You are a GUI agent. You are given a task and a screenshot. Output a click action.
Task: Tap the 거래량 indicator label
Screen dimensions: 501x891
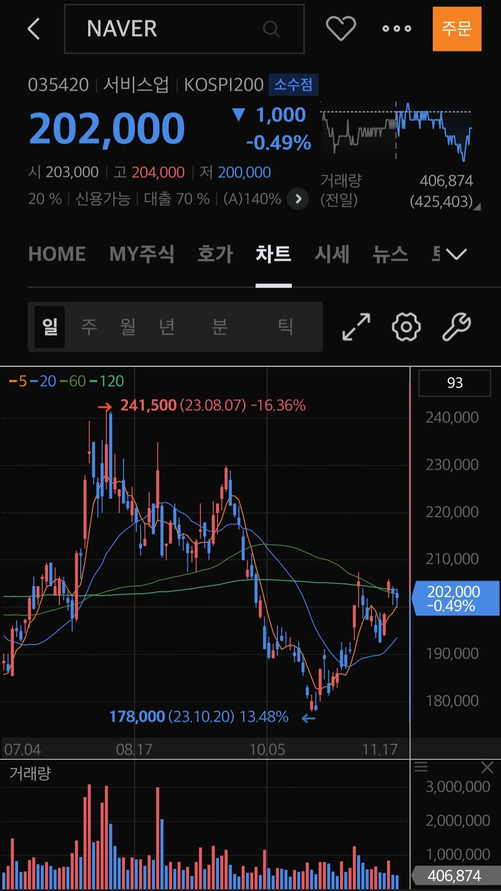(x=30, y=774)
